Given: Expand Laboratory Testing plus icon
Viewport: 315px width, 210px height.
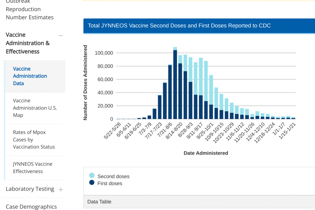Looking at the screenshot, I should coord(61,189).
